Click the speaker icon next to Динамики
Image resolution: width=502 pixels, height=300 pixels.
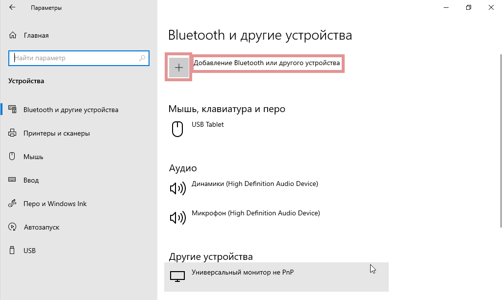tap(177, 188)
